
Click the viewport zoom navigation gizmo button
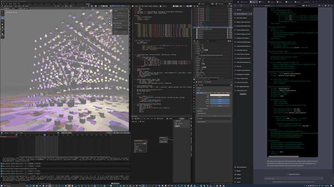(110, 19)
